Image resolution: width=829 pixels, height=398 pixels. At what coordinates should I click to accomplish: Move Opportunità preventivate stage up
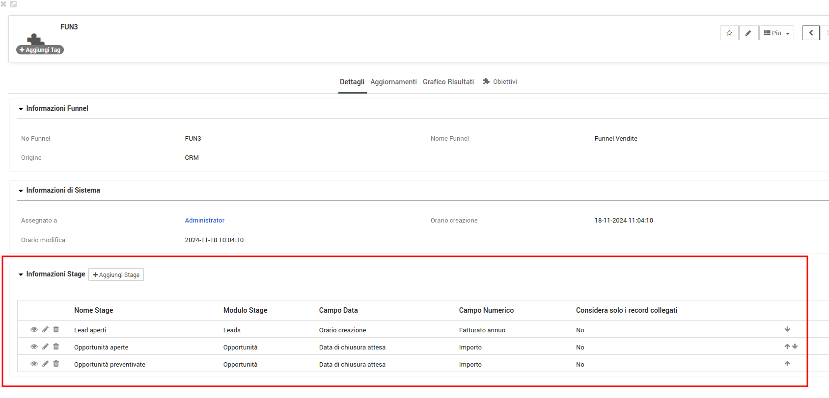(x=787, y=364)
